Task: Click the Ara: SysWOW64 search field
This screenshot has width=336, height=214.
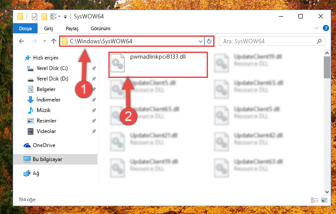Action: click(268, 41)
